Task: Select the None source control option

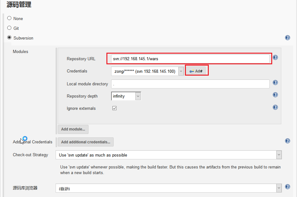Action: (x=9, y=18)
